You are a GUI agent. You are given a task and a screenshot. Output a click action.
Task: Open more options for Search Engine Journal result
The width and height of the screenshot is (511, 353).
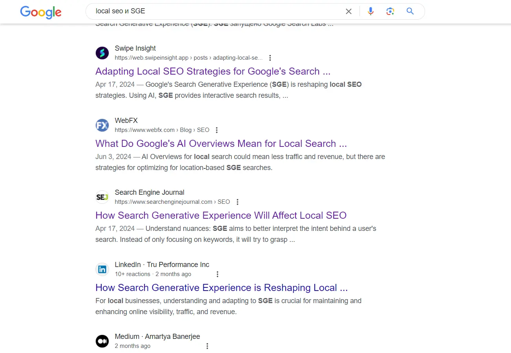[237, 202]
